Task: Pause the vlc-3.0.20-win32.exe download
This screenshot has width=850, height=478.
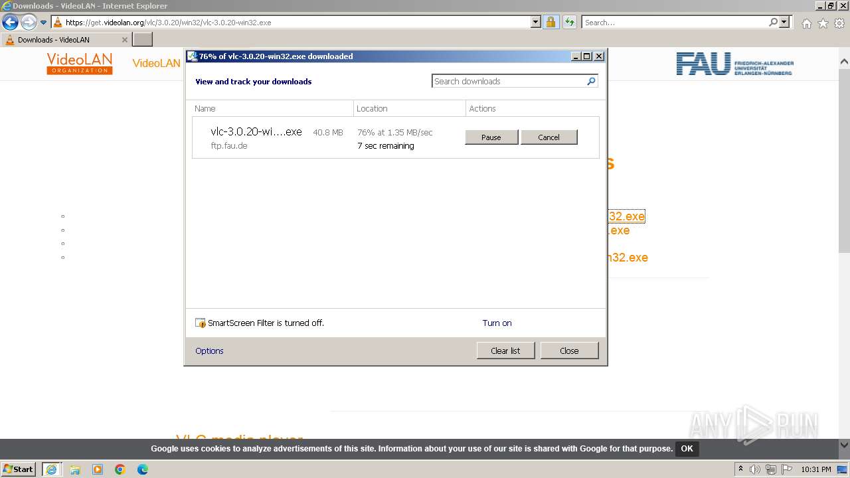Action: [x=491, y=137]
